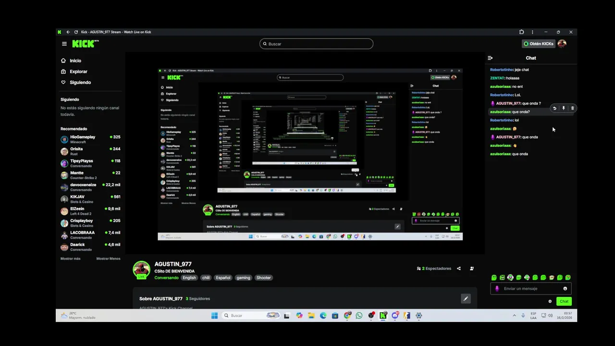Open chat settings gear icon
This screenshot has height=346, width=615.
click(550, 301)
